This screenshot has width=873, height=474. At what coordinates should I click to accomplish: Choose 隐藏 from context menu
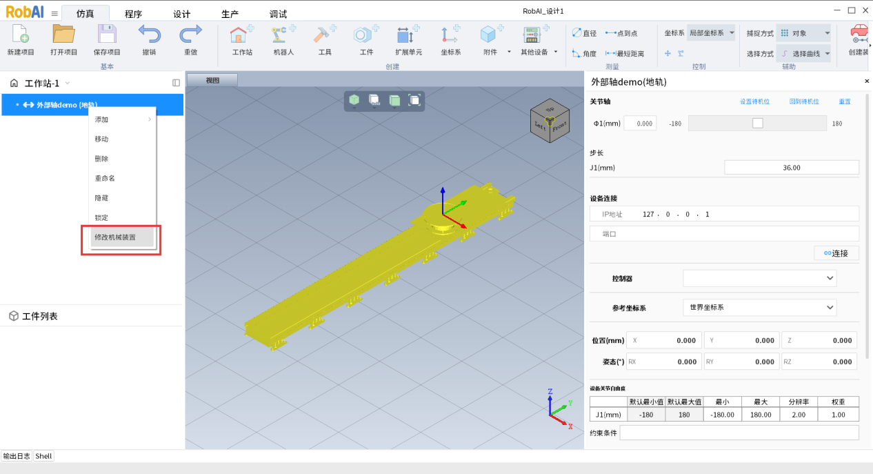tap(123, 197)
